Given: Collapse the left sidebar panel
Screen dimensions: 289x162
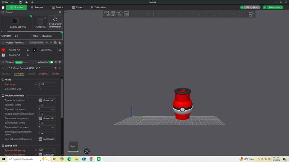Looking at the screenshot, I should (x=65, y=12).
